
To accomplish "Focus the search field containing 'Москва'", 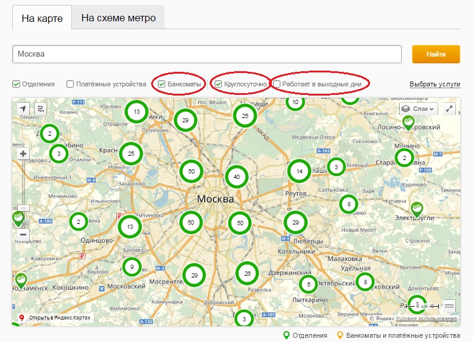I will pyautogui.click(x=207, y=54).
